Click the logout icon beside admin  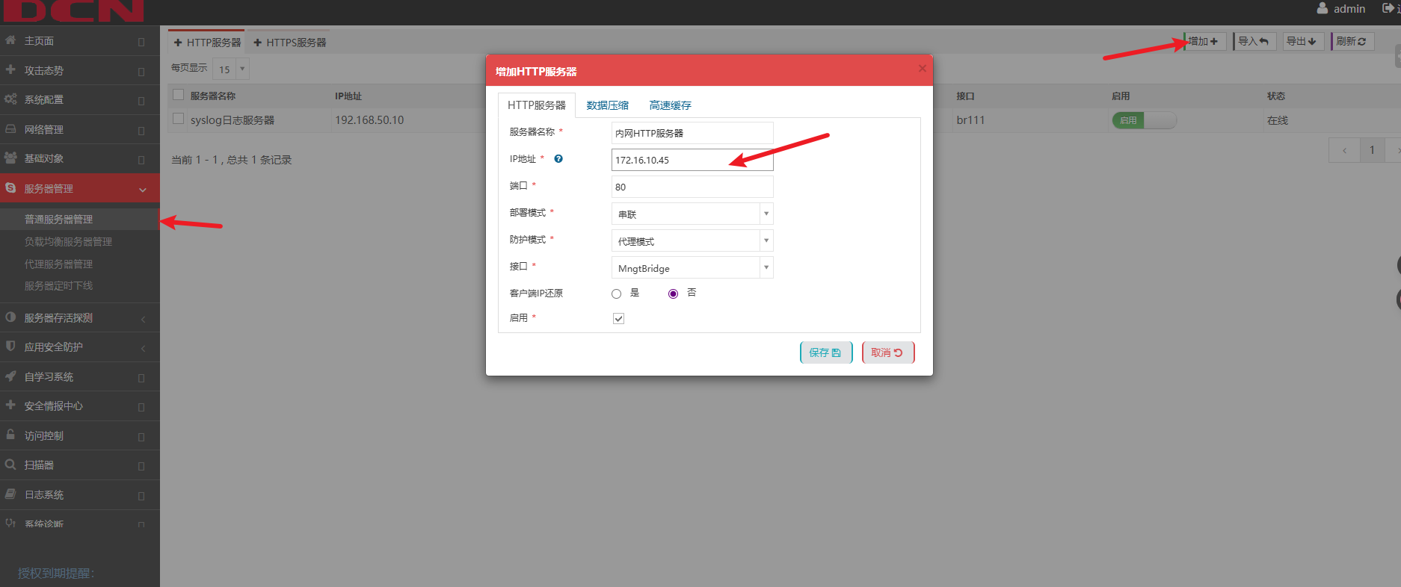[x=1388, y=8]
